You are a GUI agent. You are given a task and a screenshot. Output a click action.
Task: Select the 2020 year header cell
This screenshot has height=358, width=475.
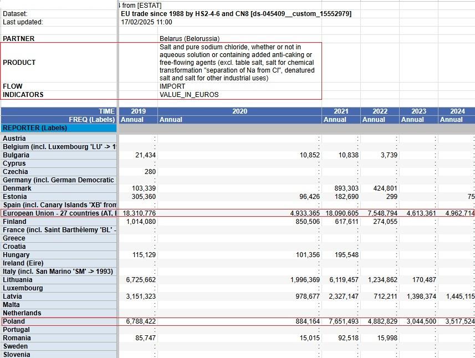(x=239, y=111)
